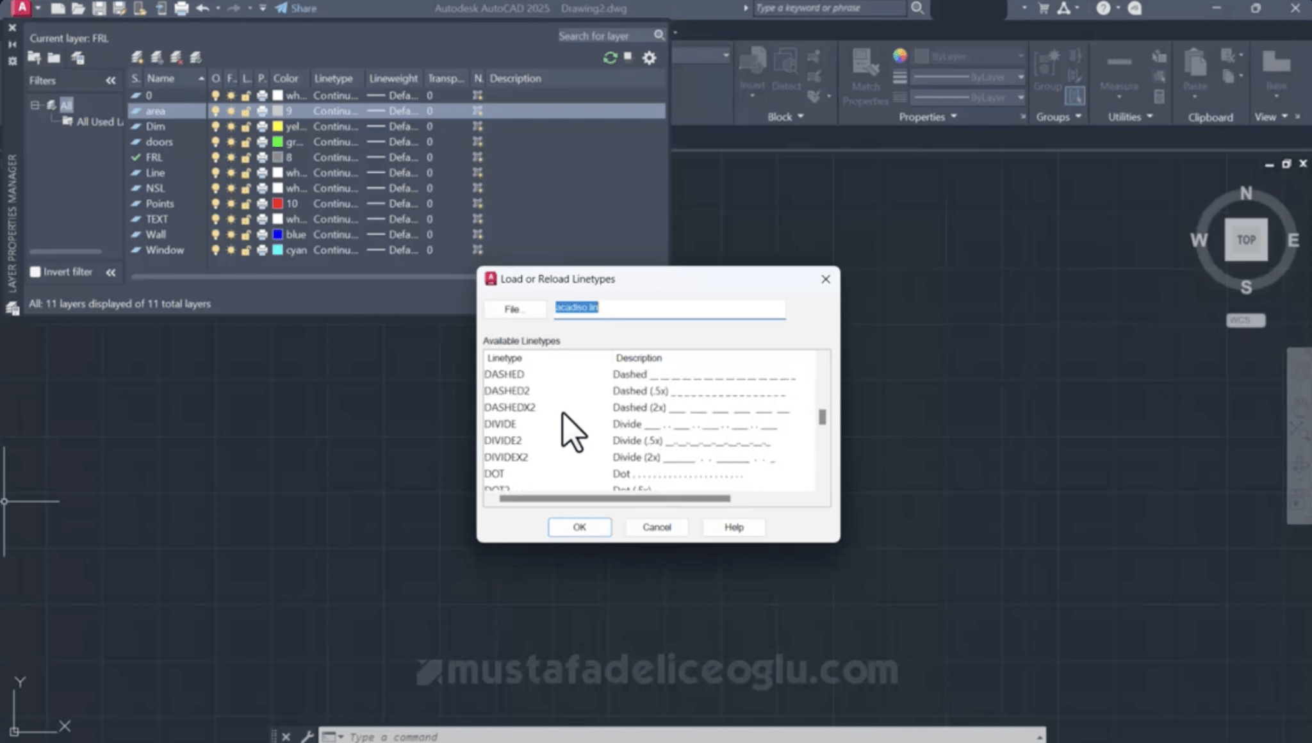Image resolution: width=1312 pixels, height=743 pixels.
Task: Click the Undo arrow in quick access toolbar
Action: click(x=202, y=8)
